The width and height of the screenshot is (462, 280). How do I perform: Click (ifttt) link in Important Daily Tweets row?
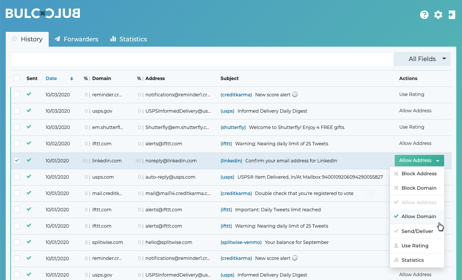pos(226,210)
